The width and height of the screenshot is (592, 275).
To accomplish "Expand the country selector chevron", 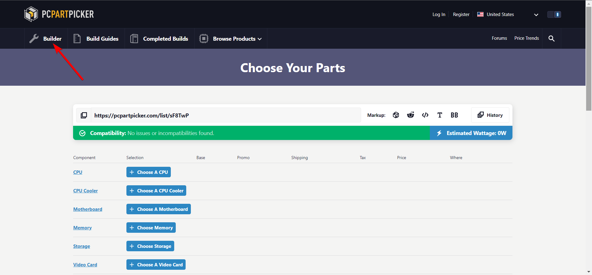I will coord(536,15).
